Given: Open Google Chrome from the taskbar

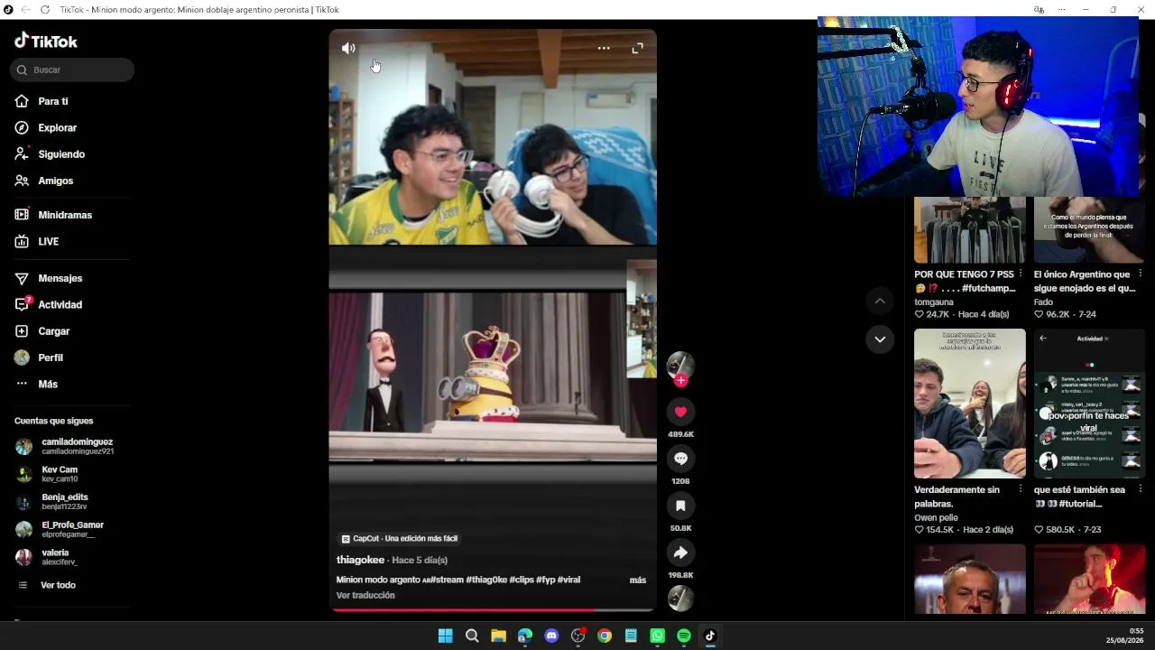Looking at the screenshot, I should point(605,636).
